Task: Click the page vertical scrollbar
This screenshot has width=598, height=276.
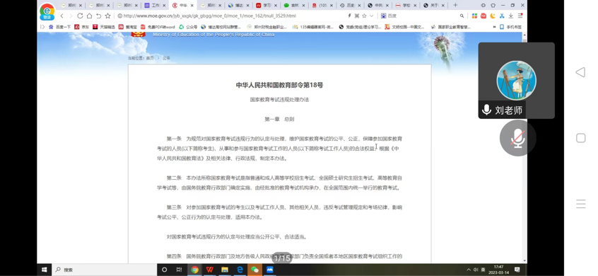Action: pos(524,147)
